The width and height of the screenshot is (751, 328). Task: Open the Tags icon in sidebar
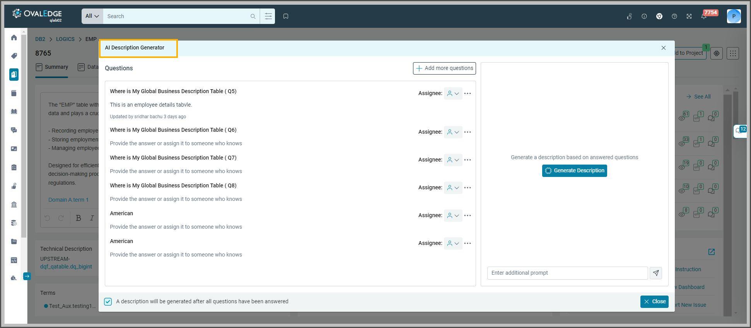click(x=14, y=56)
